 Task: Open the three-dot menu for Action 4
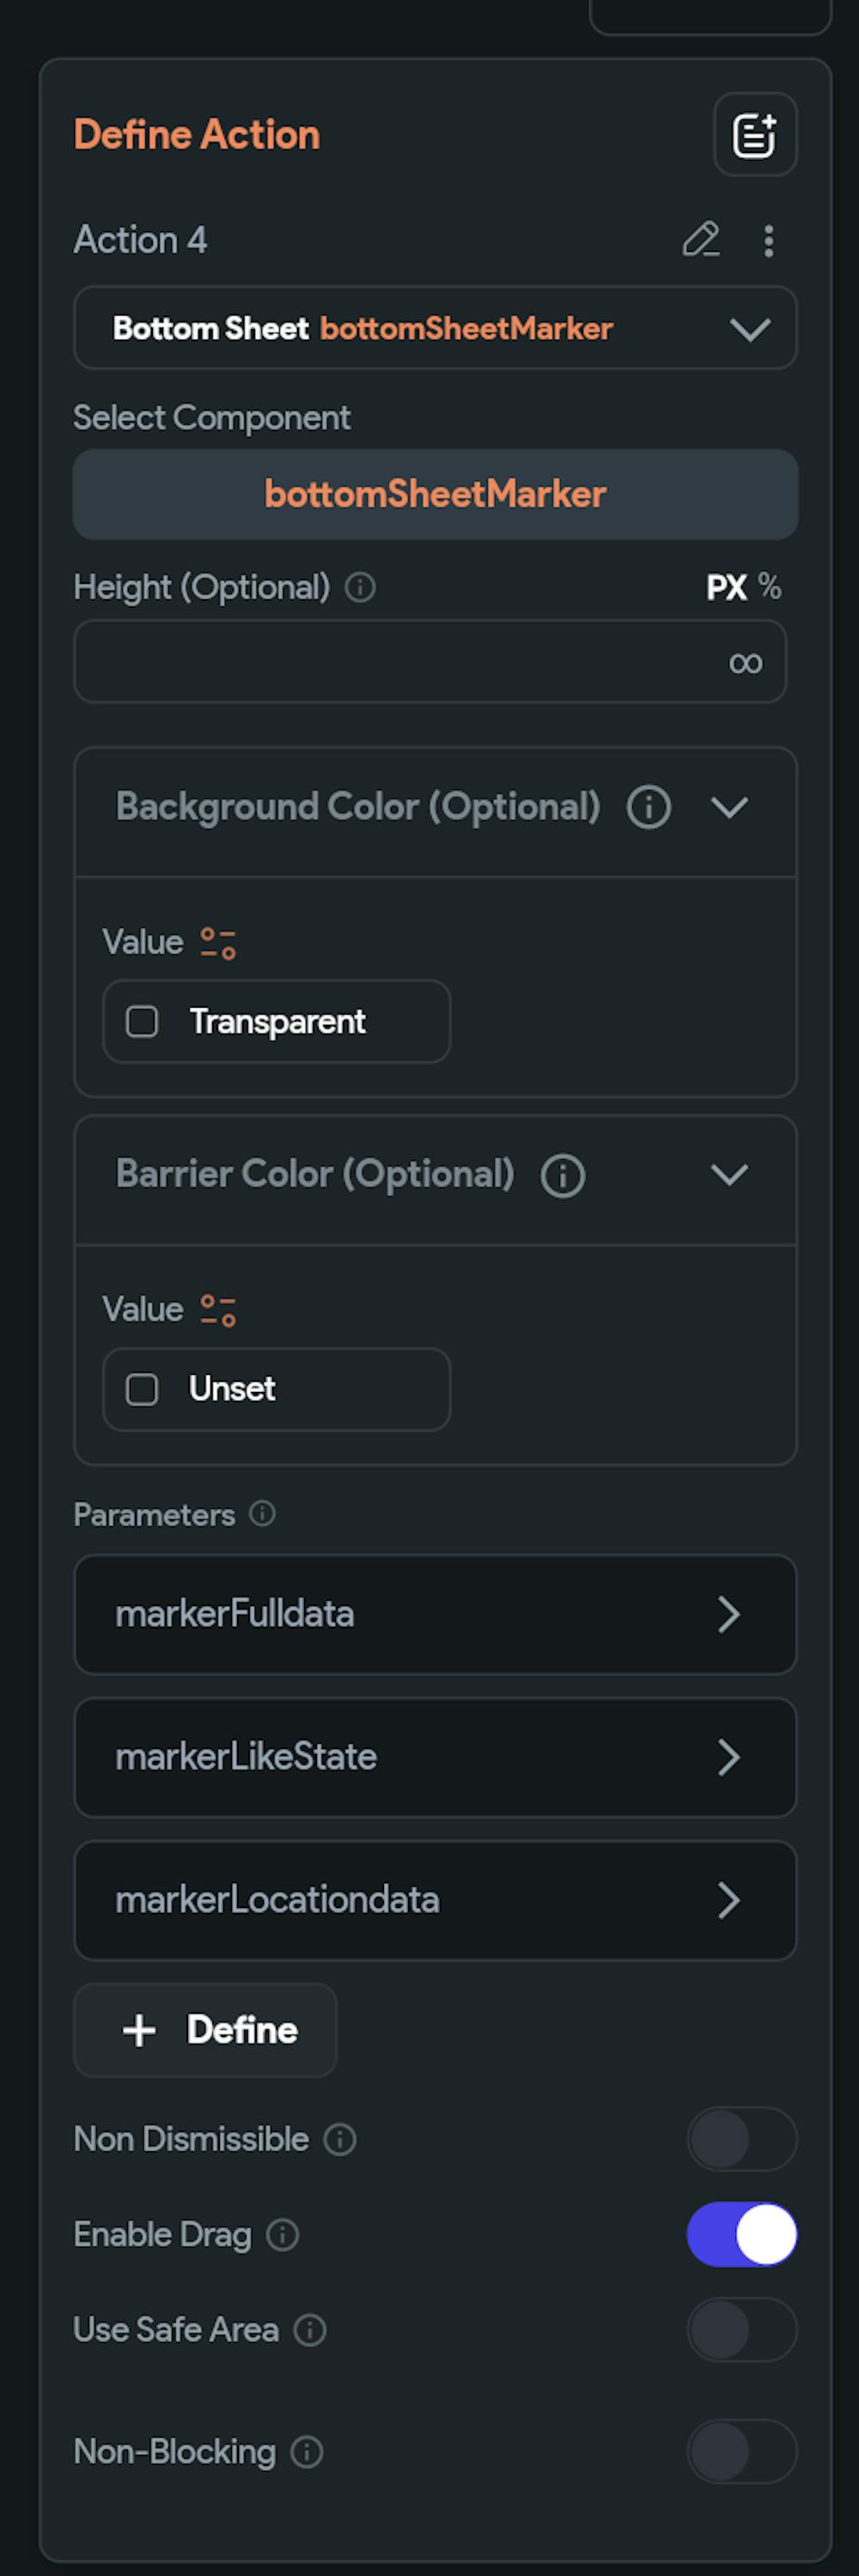(x=768, y=240)
